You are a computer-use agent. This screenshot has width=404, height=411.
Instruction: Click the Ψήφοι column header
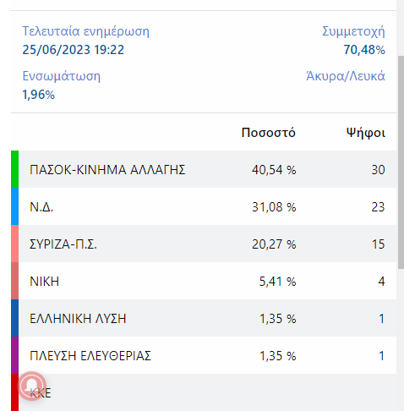[x=365, y=133]
